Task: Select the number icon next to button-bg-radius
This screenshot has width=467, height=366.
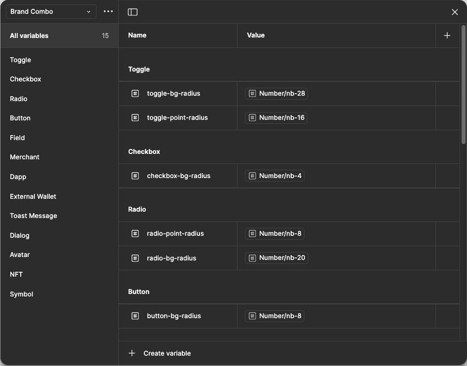Action: (x=135, y=316)
